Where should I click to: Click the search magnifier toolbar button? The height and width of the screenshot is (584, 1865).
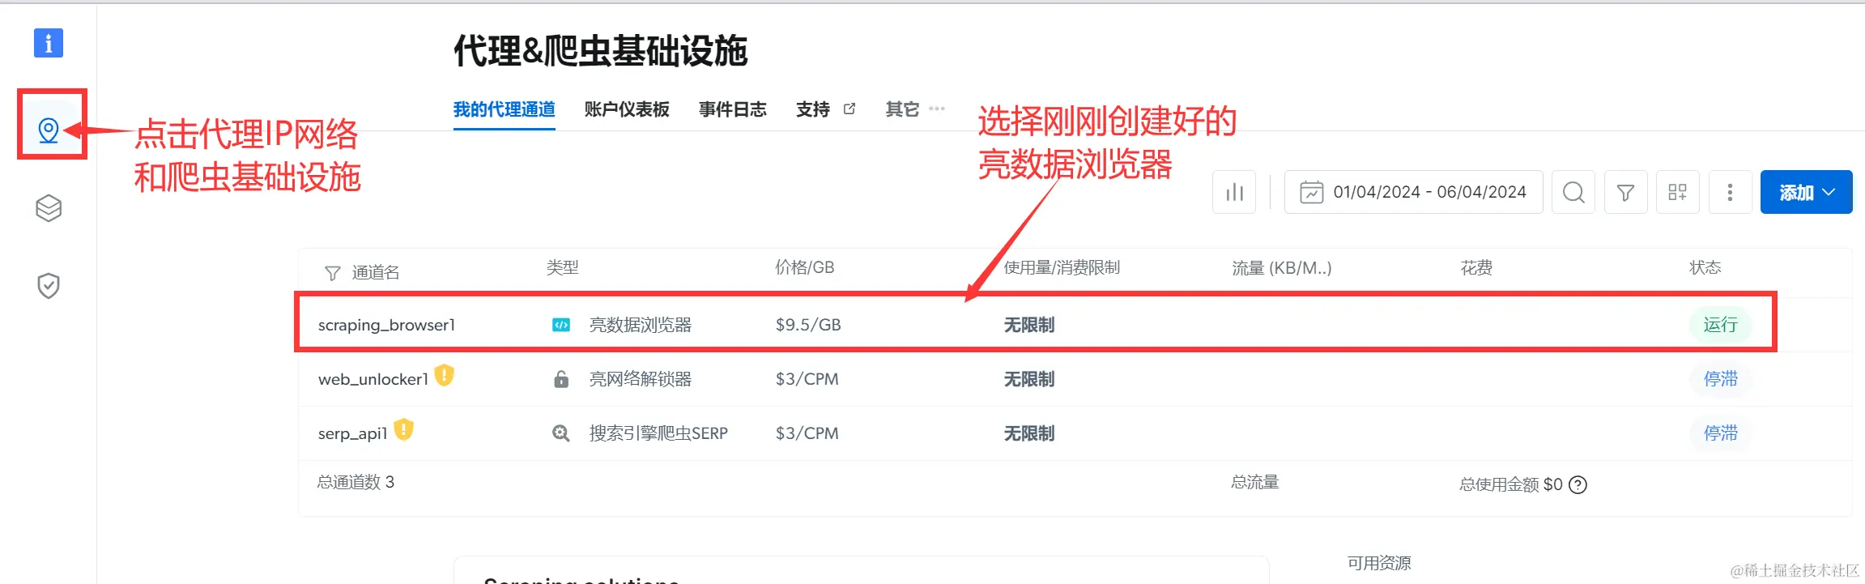(1573, 192)
